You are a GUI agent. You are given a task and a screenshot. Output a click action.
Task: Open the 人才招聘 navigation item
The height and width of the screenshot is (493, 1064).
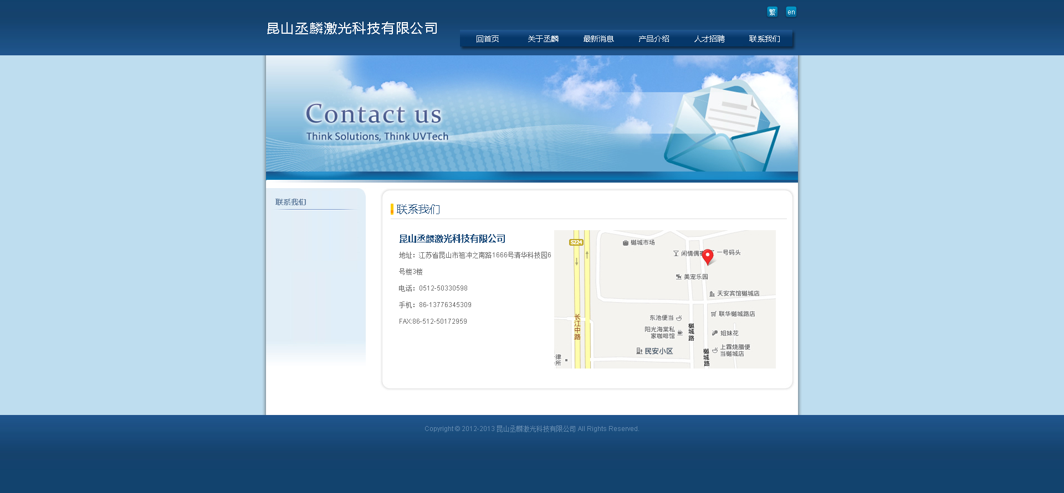click(709, 39)
